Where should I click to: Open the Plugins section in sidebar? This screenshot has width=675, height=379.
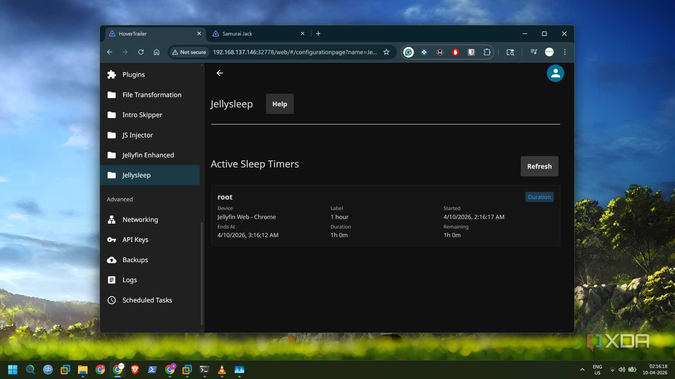(x=150, y=74)
